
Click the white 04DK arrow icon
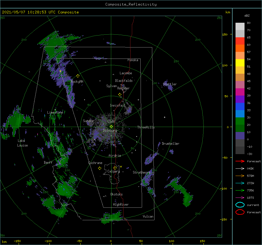tap(240, 169)
